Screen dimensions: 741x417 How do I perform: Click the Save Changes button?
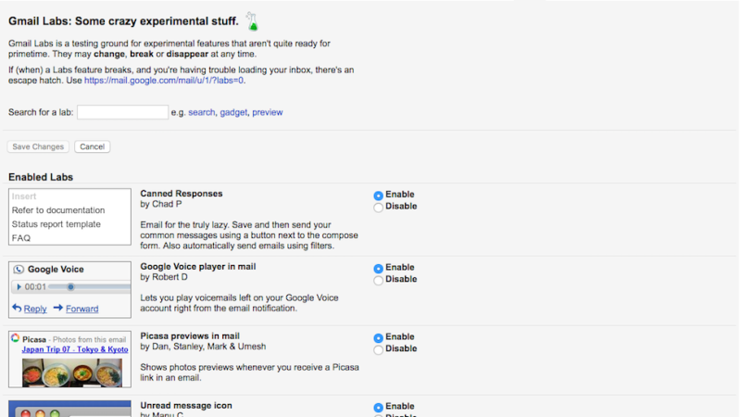pyautogui.click(x=38, y=146)
